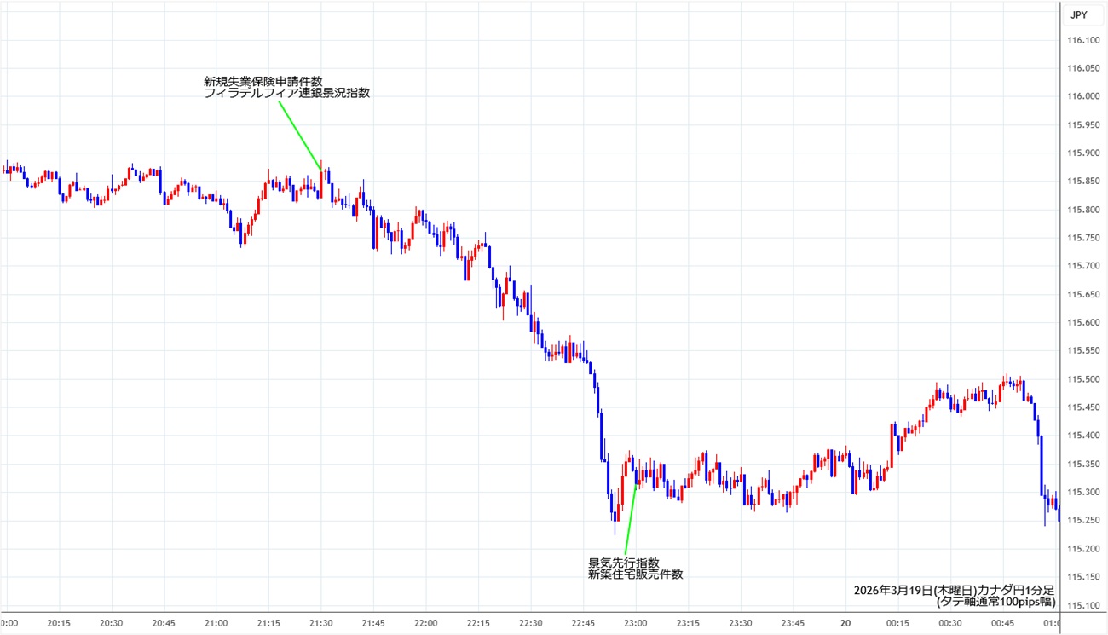Select the 23:00 time axis label

point(635,623)
